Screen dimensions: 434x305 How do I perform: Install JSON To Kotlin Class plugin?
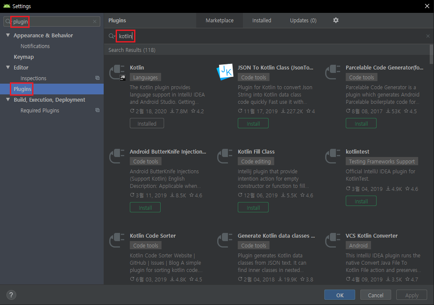(x=253, y=123)
